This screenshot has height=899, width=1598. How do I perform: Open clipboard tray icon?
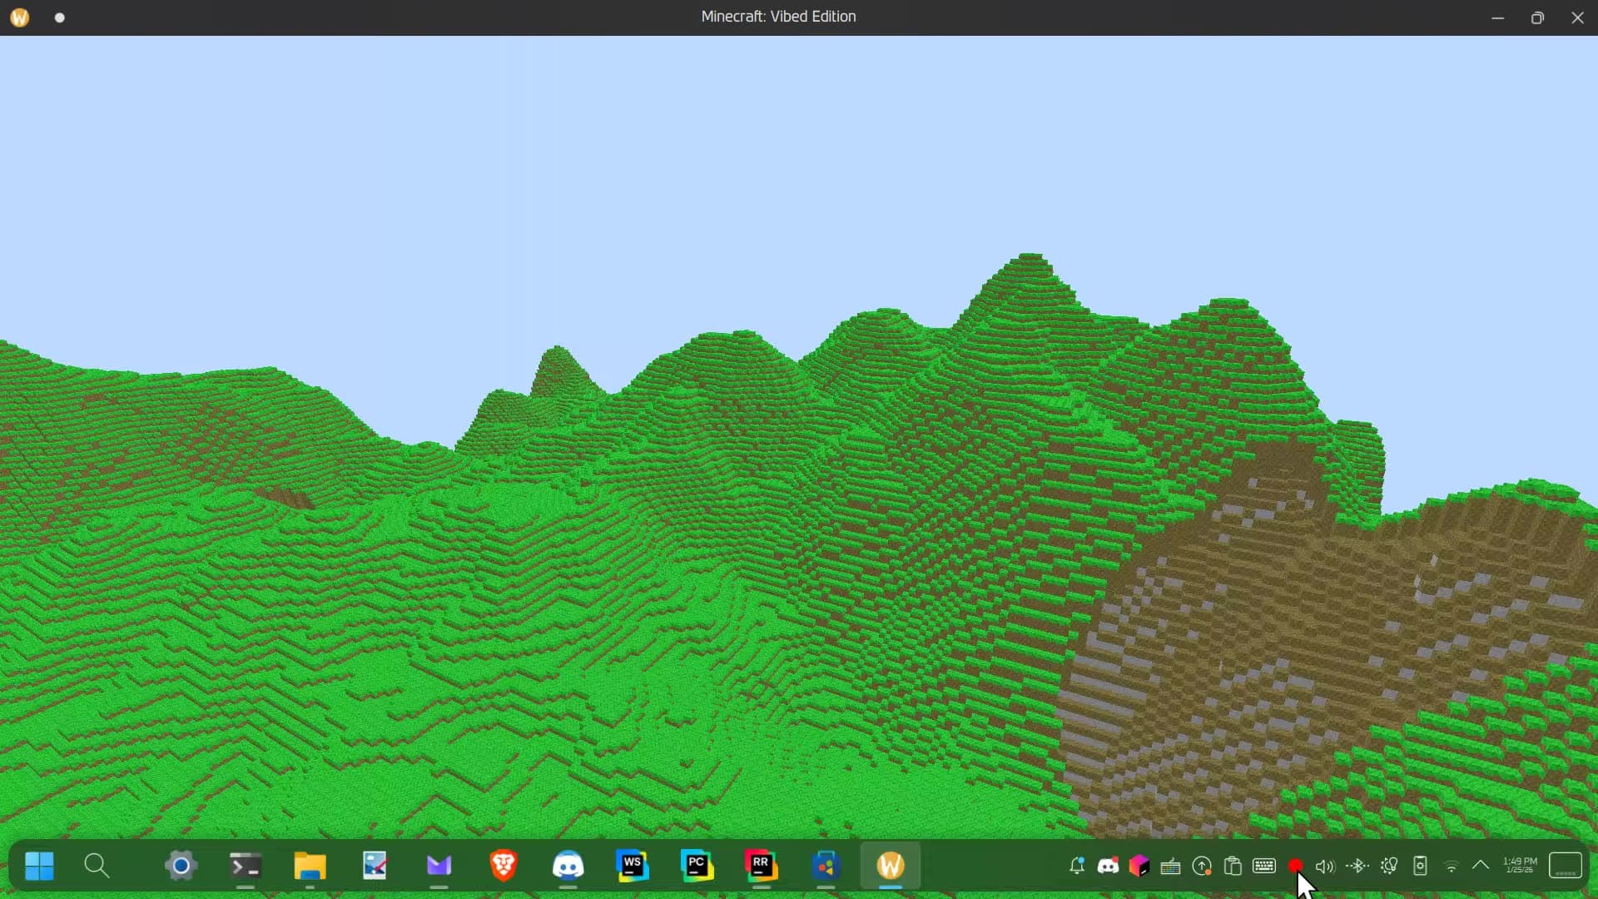[x=1233, y=866]
